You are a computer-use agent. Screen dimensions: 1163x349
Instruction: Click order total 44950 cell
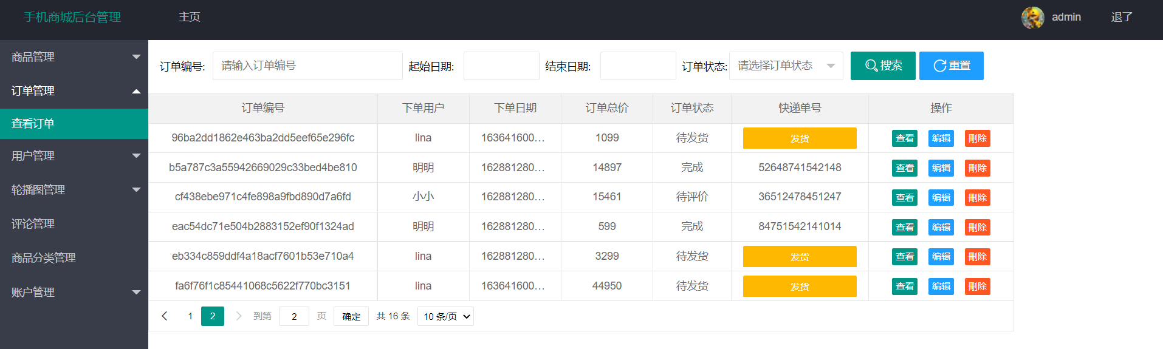[x=607, y=286]
